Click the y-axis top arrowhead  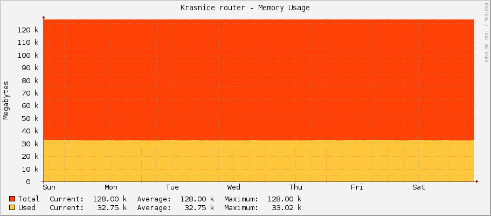[x=44, y=17]
